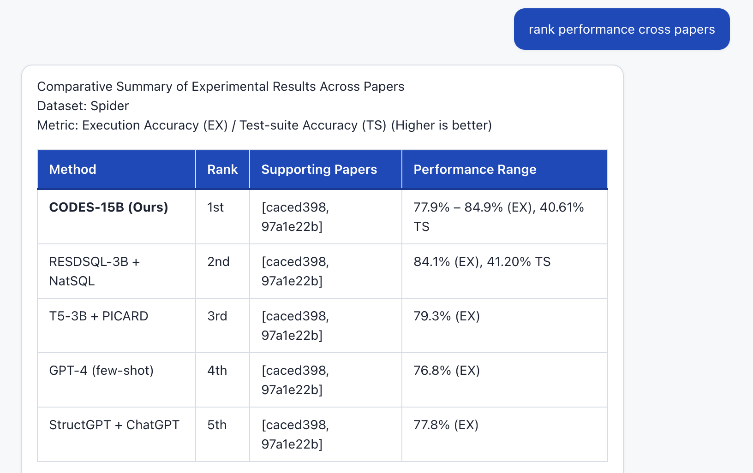The image size is (753, 473).
Task: Click the 'Dataset: Spider' text line
Action: [x=83, y=106]
